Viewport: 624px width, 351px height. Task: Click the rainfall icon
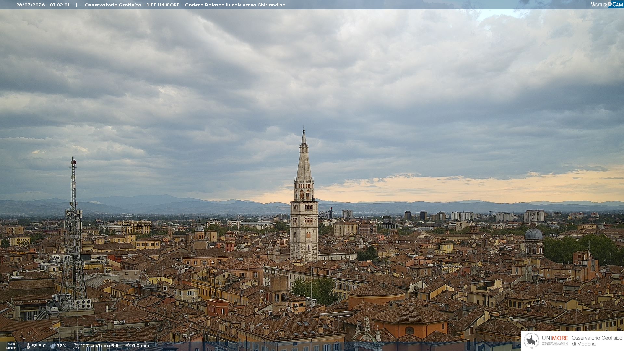pos(128,346)
